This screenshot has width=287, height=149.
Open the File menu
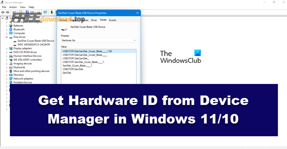(x=4, y=7)
